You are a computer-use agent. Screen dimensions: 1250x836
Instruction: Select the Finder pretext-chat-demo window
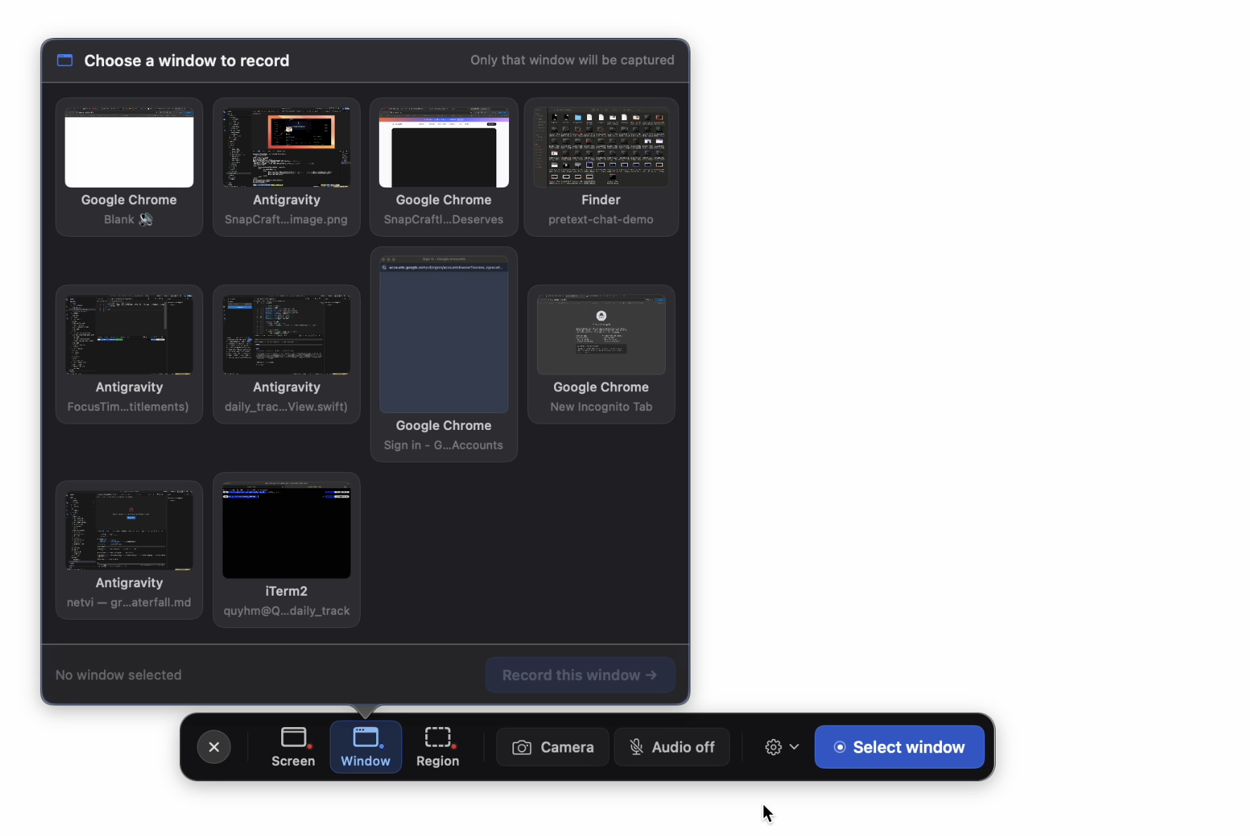tap(601, 167)
